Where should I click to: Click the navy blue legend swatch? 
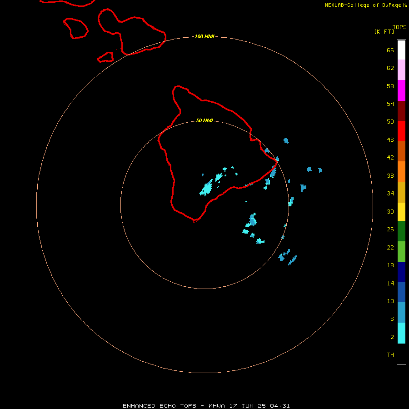pos(401,272)
